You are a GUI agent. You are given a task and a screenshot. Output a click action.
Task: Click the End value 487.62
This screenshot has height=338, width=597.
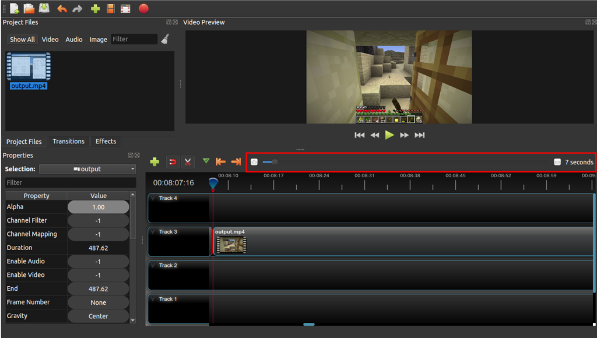click(98, 289)
